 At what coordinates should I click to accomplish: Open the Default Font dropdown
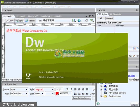click(x=19, y=94)
